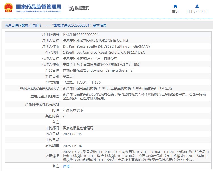Select the 第二类 category value
Image resolution: width=213 pixels, height=171 pixels.
click(x=68, y=76)
